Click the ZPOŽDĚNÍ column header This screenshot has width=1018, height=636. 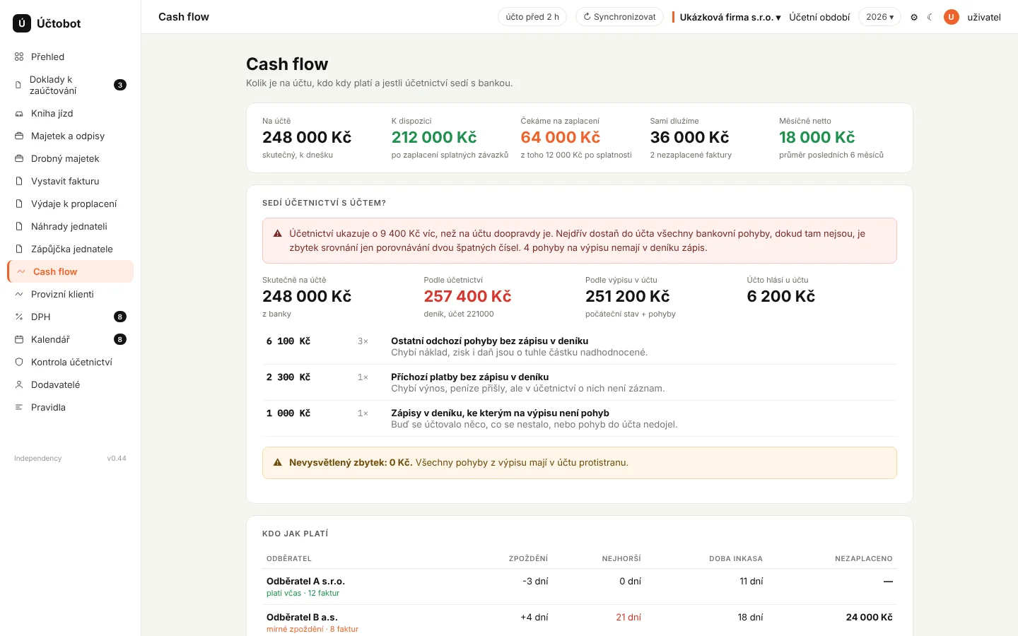click(x=528, y=558)
